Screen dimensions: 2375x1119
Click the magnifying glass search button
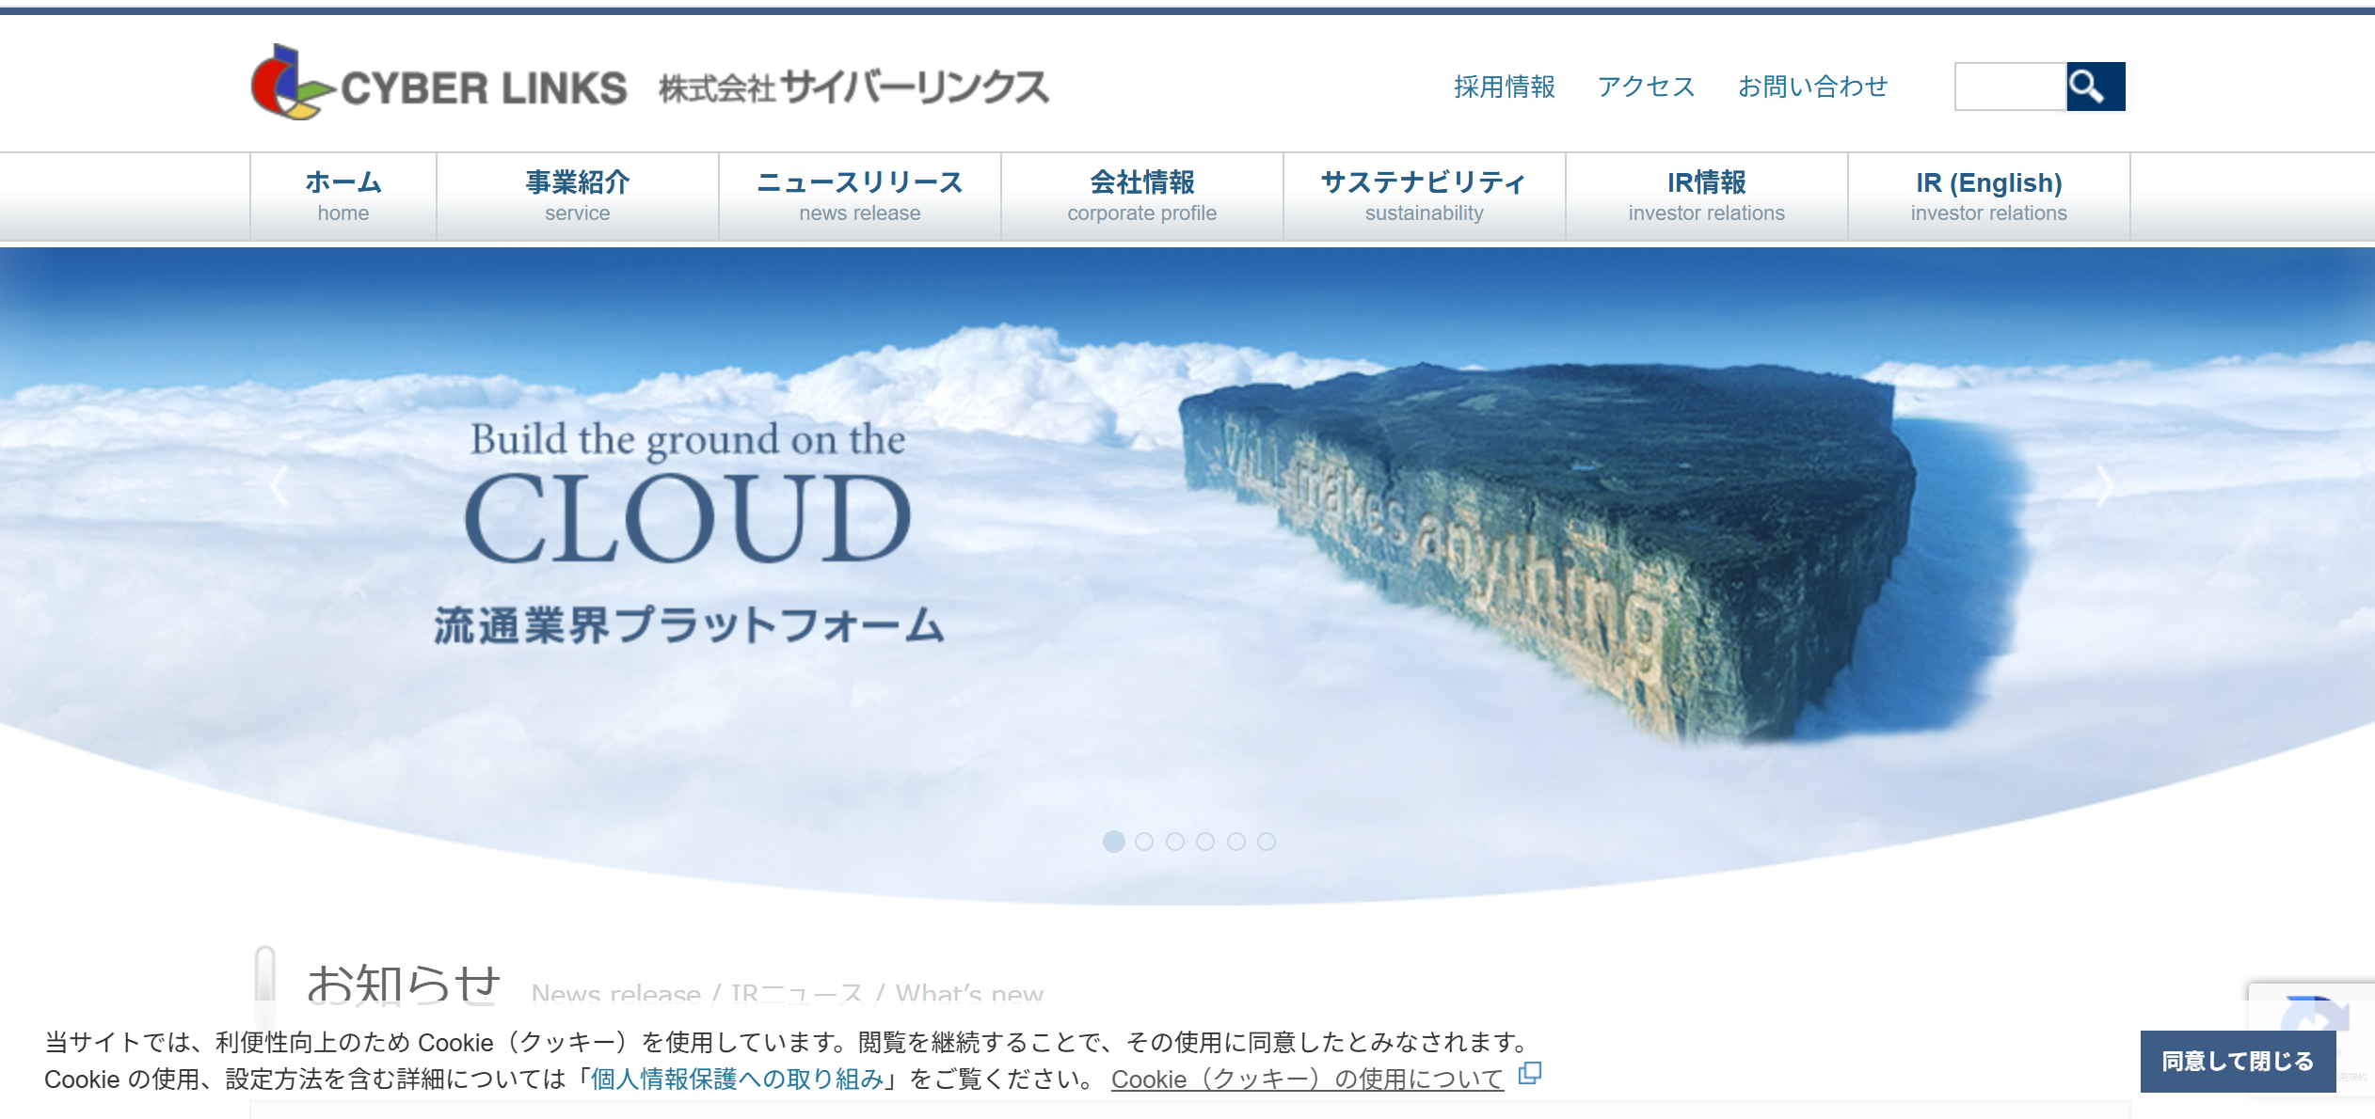pos(2095,87)
